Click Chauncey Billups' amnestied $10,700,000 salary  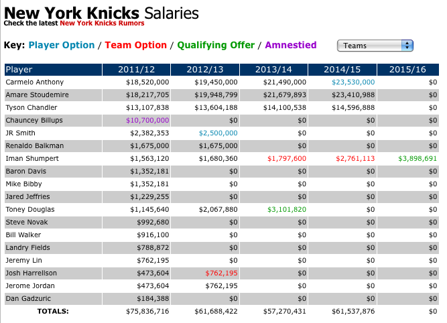click(147, 121)
